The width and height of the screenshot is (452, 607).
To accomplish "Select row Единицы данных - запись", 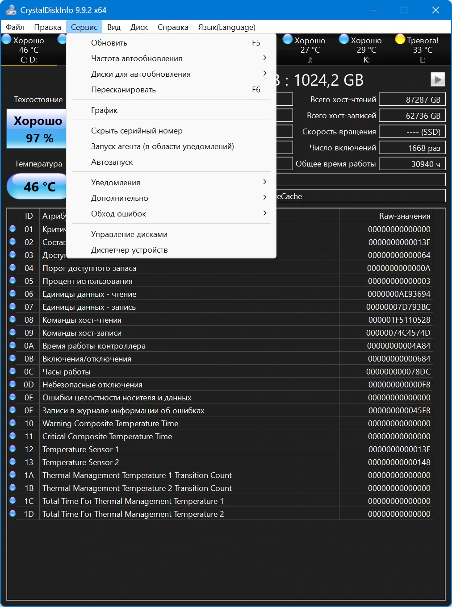I will click(x=220, y=307).
